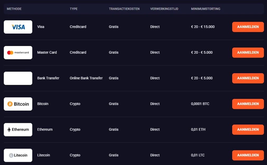Click Creditcard type in the Master Card row
Screen dimensions: 267x165
click(x=78, y=52)
